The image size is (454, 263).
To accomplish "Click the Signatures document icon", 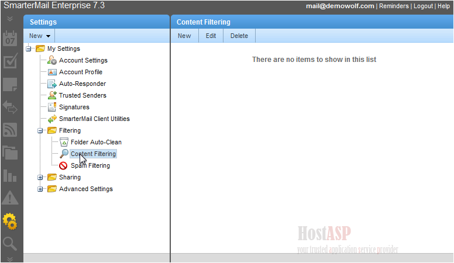I will tap(52, 107).
